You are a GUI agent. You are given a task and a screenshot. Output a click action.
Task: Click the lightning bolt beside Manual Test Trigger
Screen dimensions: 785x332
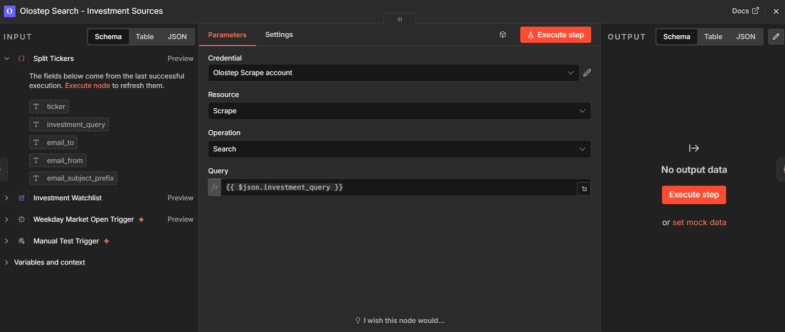(106, 241)
